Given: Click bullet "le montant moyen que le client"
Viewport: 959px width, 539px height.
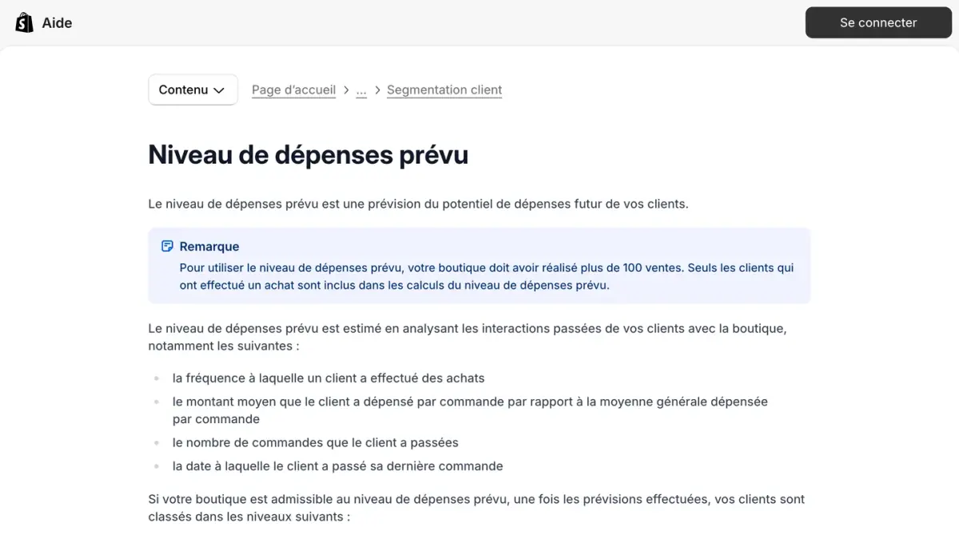Looking at the screenshot, I should click(470, 410).
